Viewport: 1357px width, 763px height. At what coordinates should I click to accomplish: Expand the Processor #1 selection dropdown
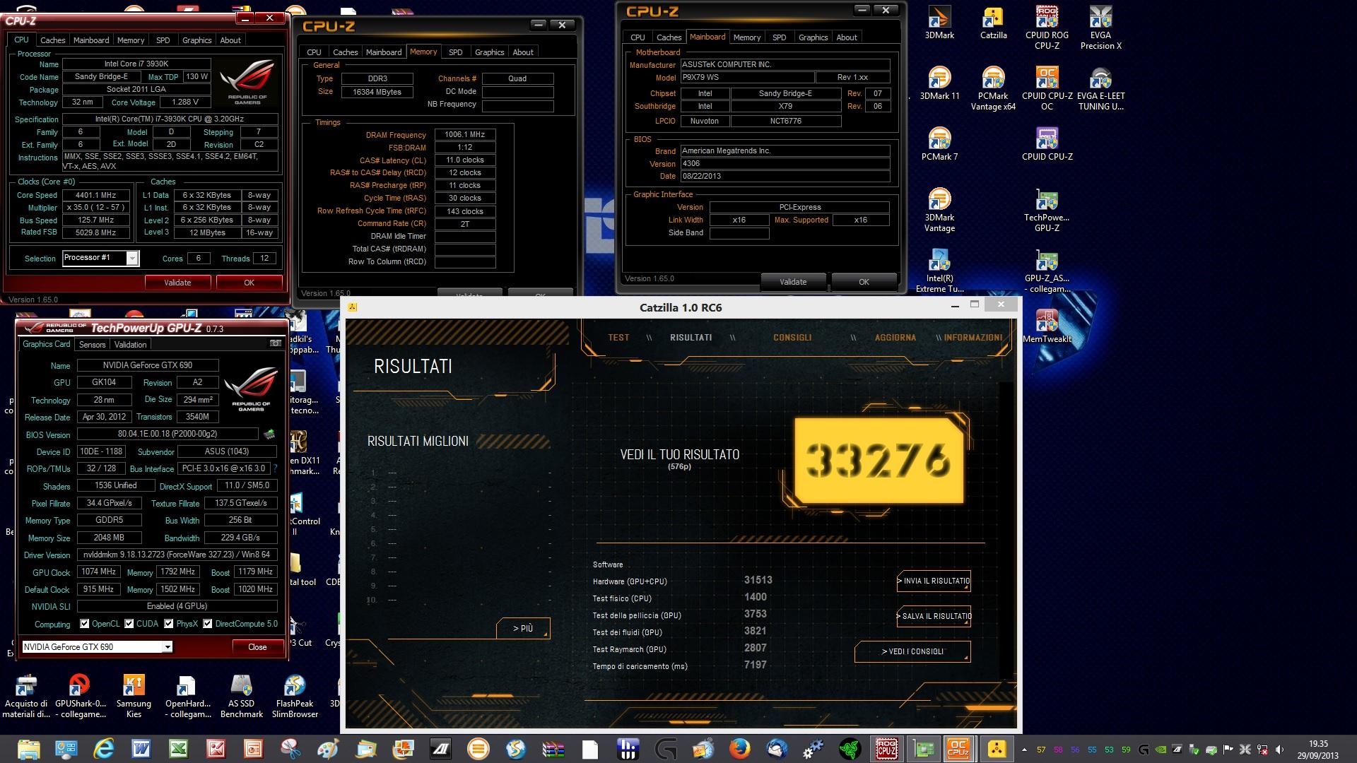point(132,259)
